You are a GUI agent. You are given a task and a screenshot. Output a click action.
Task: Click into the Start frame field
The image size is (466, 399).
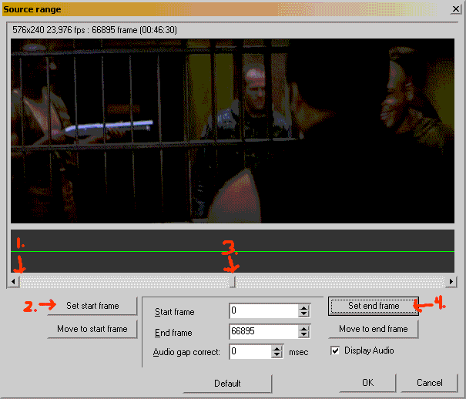coord(263,311)
